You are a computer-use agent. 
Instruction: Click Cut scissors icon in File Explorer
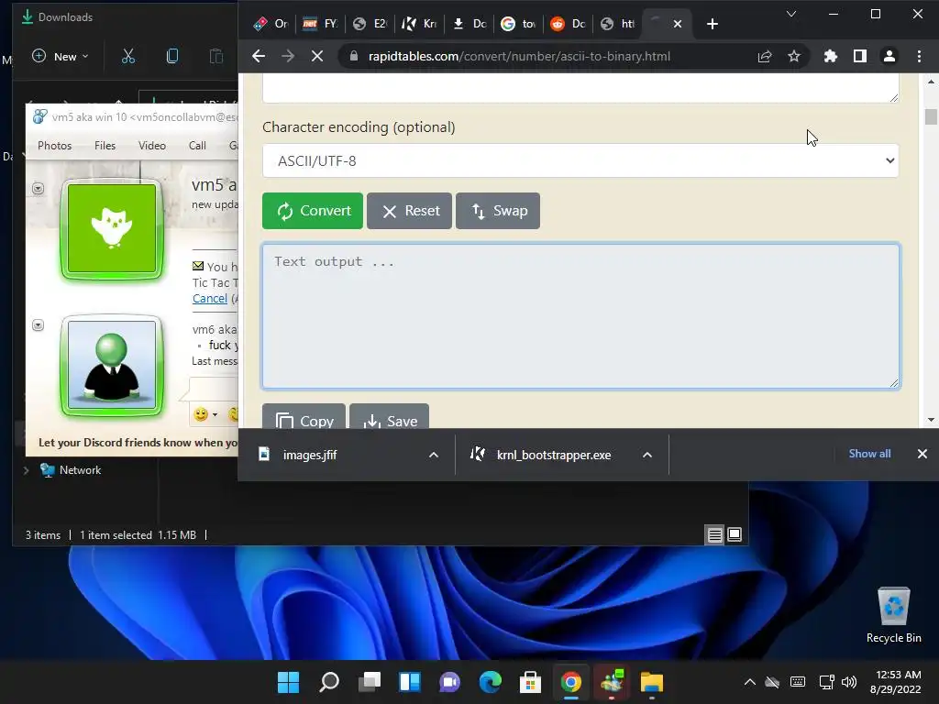point(128,56)
